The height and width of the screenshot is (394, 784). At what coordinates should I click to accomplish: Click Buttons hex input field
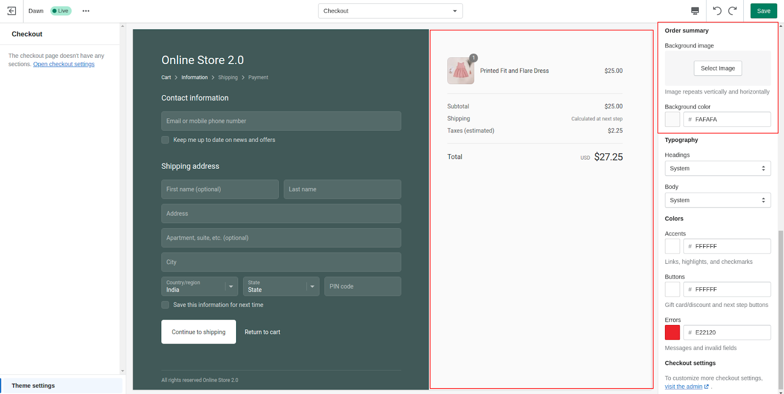727,289
